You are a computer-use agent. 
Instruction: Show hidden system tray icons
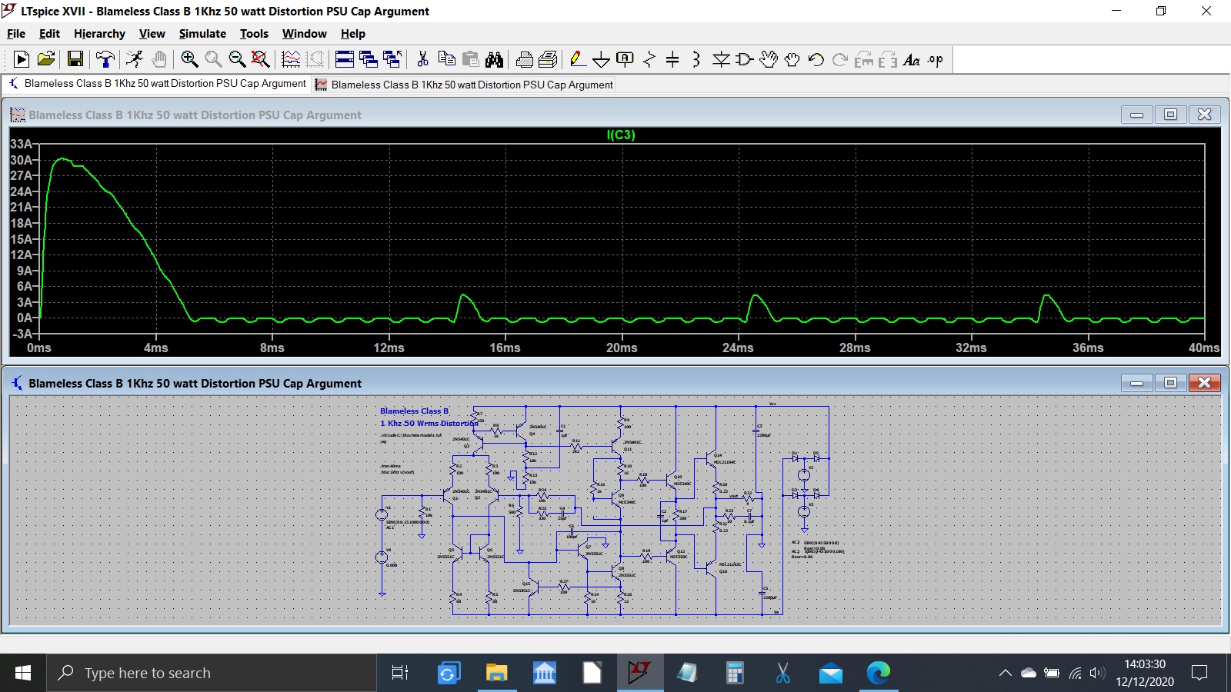[1005, 673]
